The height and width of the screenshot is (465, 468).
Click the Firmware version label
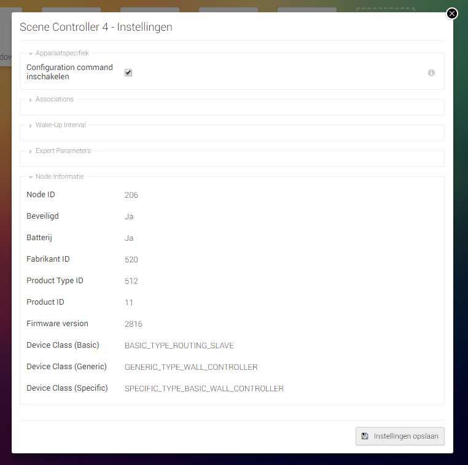(x=57, y=323)
